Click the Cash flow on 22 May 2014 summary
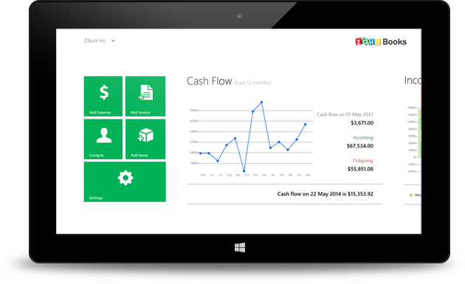This screenshot has height=284, width=465. [325, 194]
